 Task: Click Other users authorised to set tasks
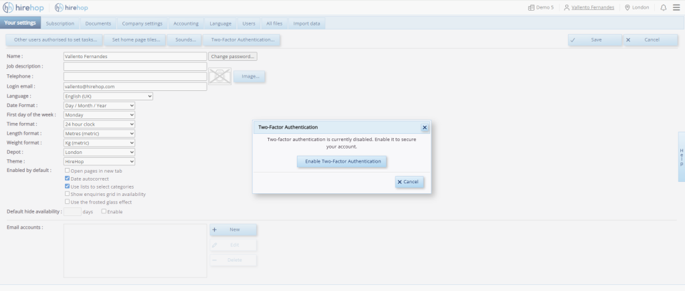click(x=54, y=39)
